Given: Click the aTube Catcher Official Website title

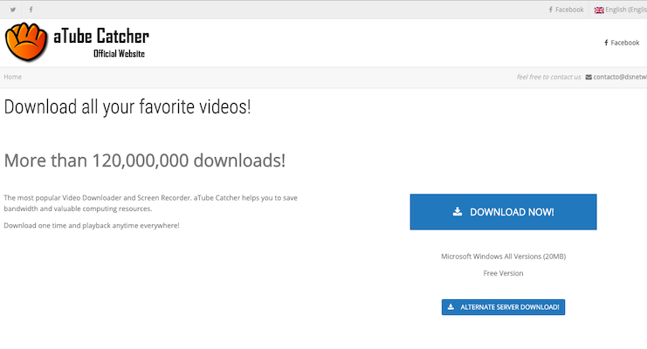Looking at the screenshot, I should pos(101,43).
